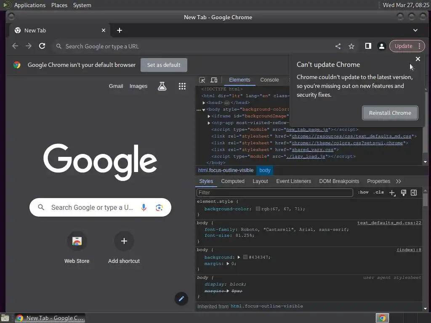Open the Places menu

pos(59,5)
